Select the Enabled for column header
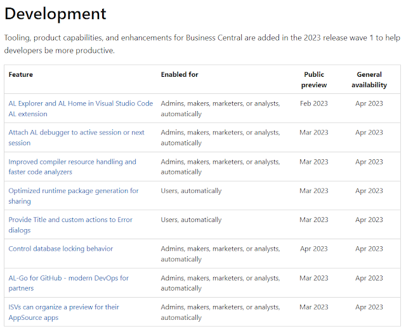Image resolution: width=406 pixels, height=330 pixels. [x=180, y=74]
